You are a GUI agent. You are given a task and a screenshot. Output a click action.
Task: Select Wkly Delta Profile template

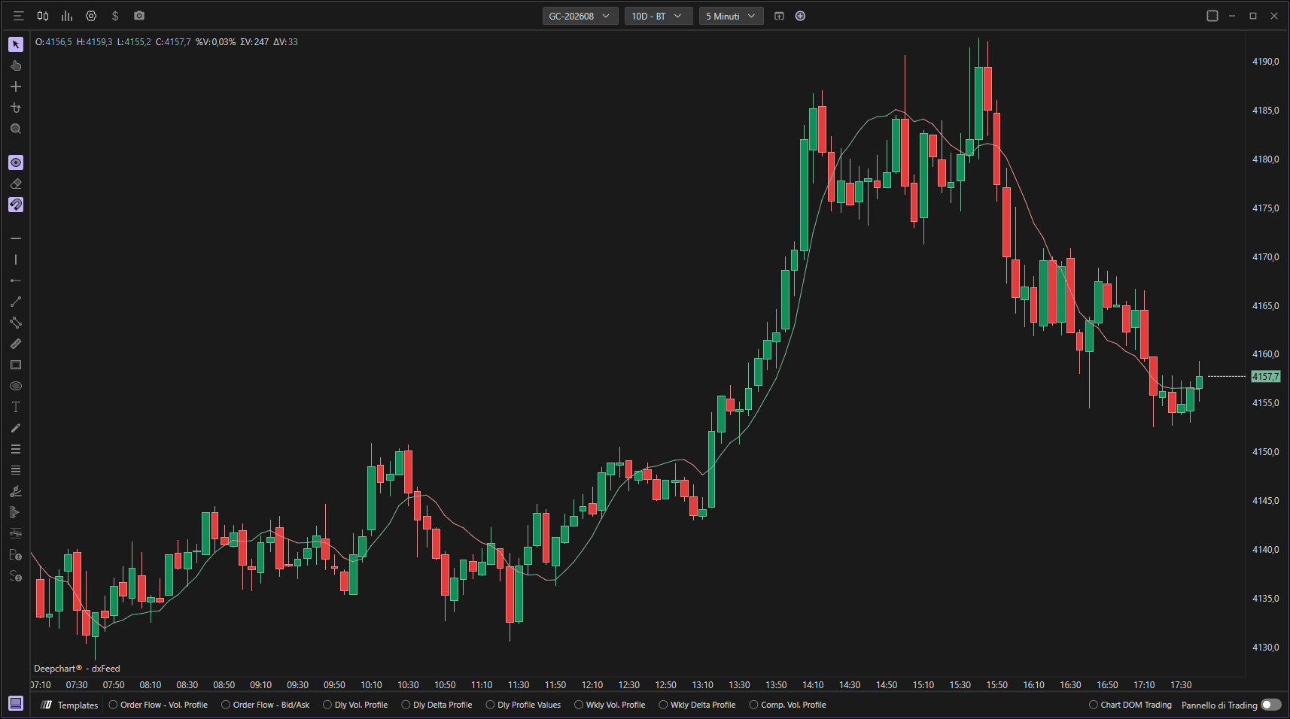click(697, 705)
